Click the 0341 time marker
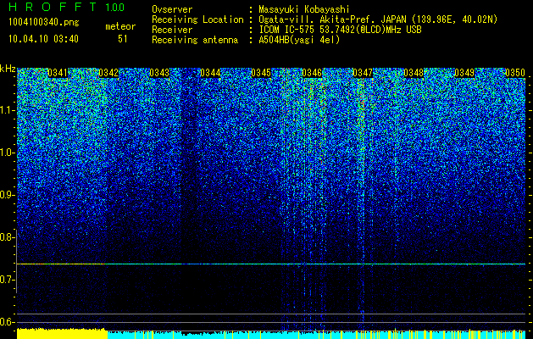 tap(58, 73)
